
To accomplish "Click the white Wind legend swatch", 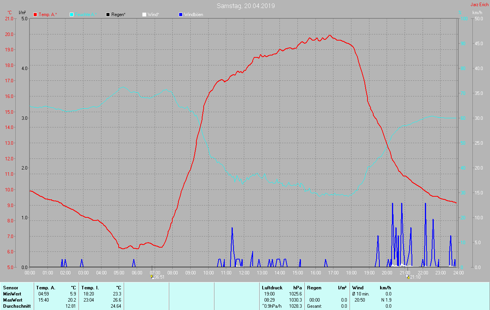I will click(144, 15).
